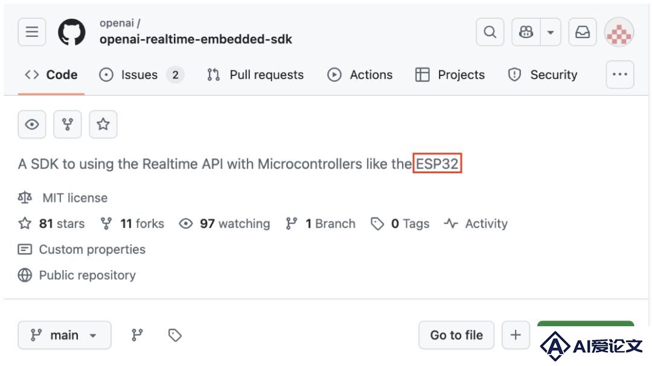Screen dimensions: 652x366
Task: Open the user avatar menu
Action: 619,33
